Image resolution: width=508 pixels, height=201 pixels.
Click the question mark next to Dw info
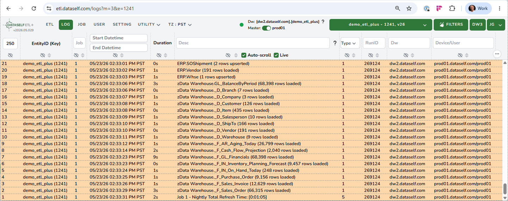tap(323, 22)
